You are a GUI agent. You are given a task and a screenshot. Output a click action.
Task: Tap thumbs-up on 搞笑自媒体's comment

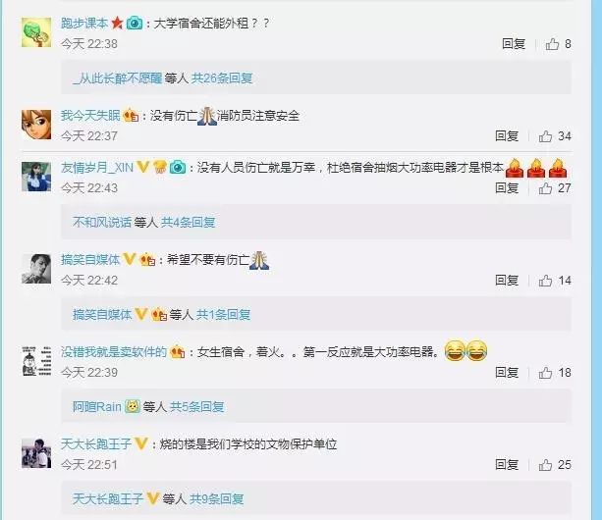[545, 281]
